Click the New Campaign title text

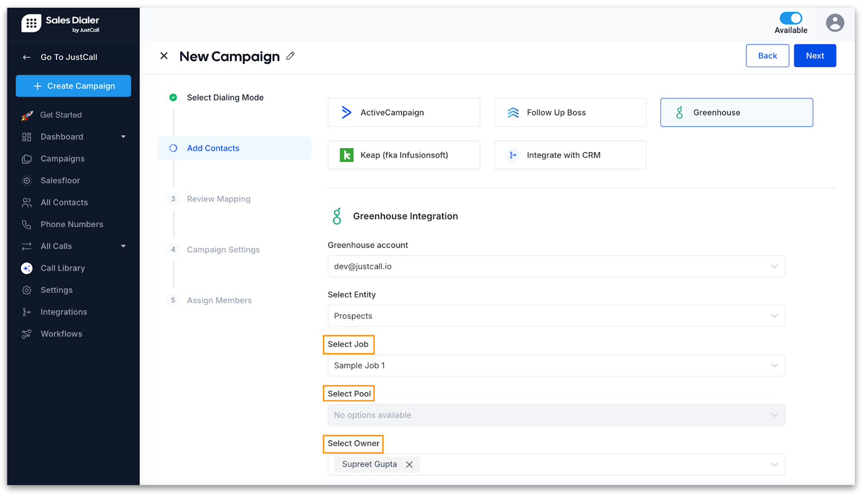coord(230,57)
